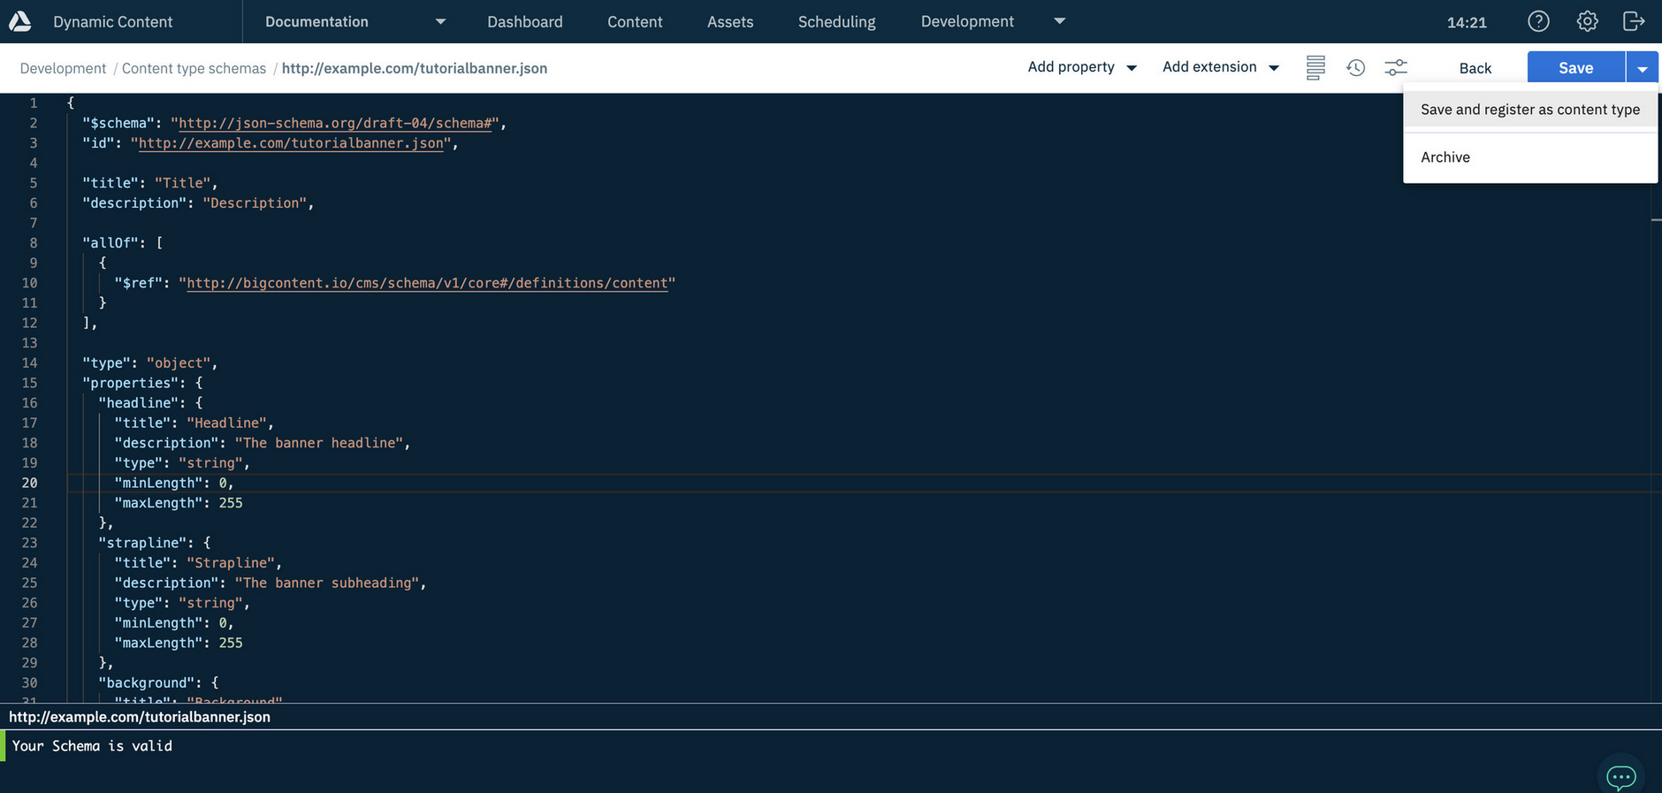Click the tutorialbanner.json label above validation panel

[x=140, y=717]
